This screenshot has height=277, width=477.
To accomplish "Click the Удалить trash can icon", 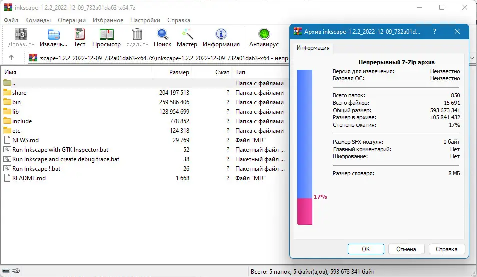I will [x=137, y=34].
